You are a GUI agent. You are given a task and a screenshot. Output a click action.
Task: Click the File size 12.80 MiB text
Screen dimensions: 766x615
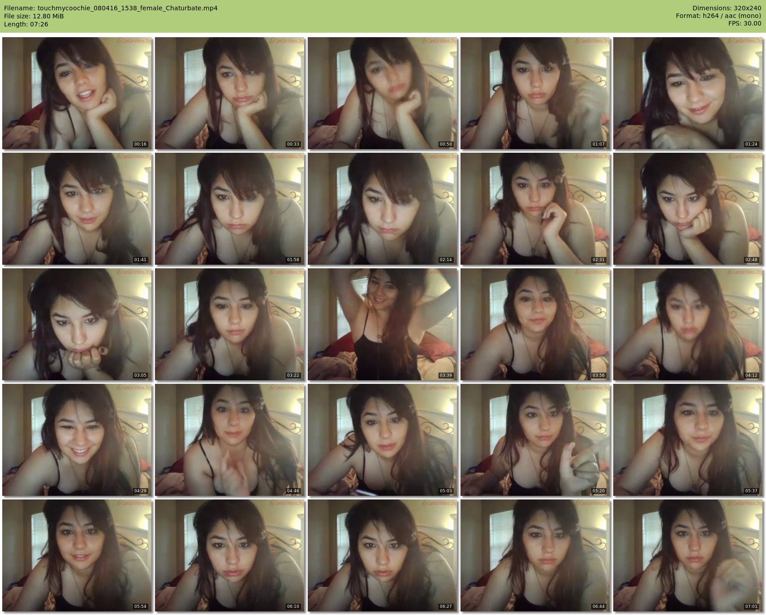34,16
